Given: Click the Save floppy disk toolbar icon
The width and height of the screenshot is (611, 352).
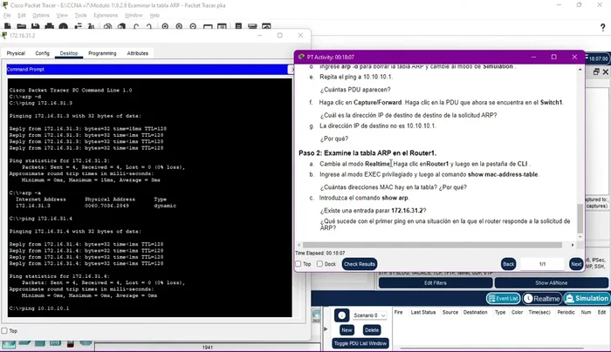Looking at the screenshot, I should pyautogui.click(x=36, y=26).
